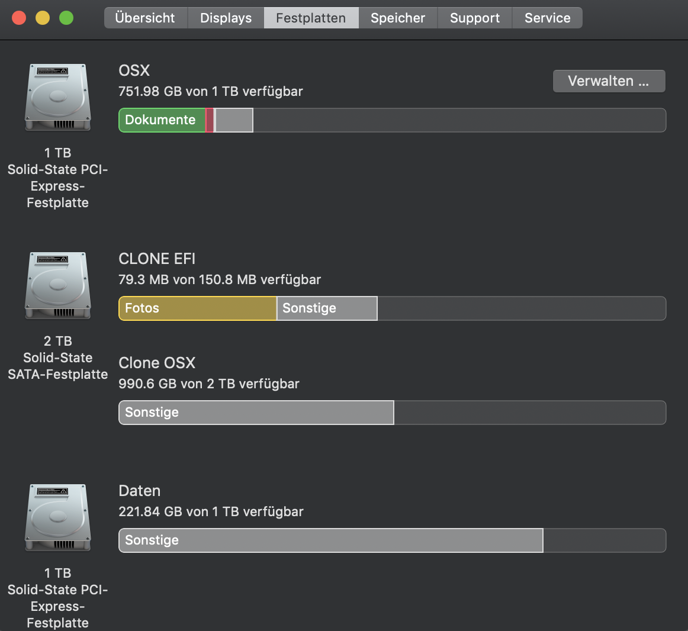Switch to the Übersicht tab
This screenshot has width=688, height=631.
(145, 18)
